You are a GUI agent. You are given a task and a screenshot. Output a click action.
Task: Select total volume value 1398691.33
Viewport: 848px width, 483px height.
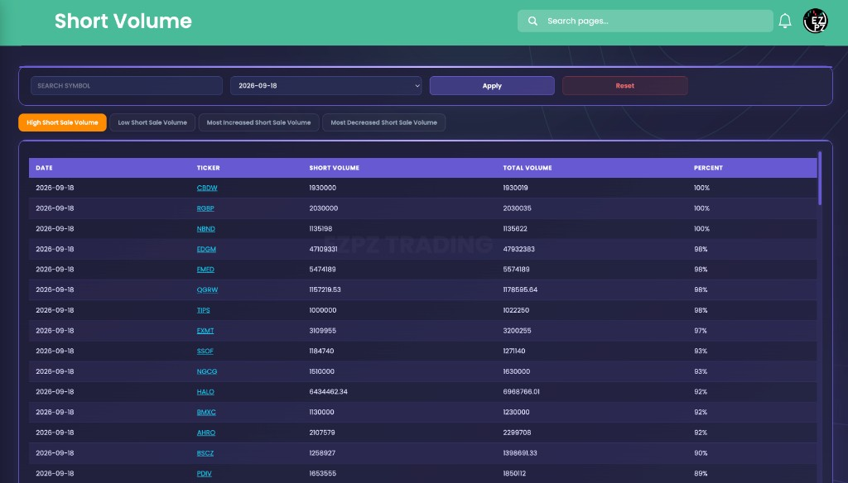[520, 453]
